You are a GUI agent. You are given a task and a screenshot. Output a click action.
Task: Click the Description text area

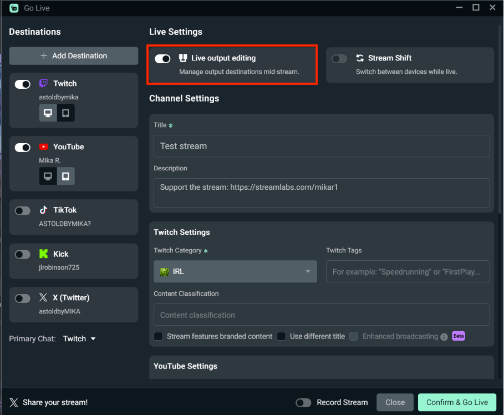322,193
